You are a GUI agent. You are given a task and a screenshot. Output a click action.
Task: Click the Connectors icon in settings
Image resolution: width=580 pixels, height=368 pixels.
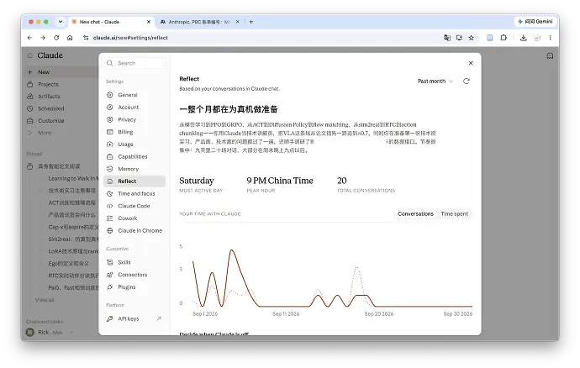coord(110,275)
